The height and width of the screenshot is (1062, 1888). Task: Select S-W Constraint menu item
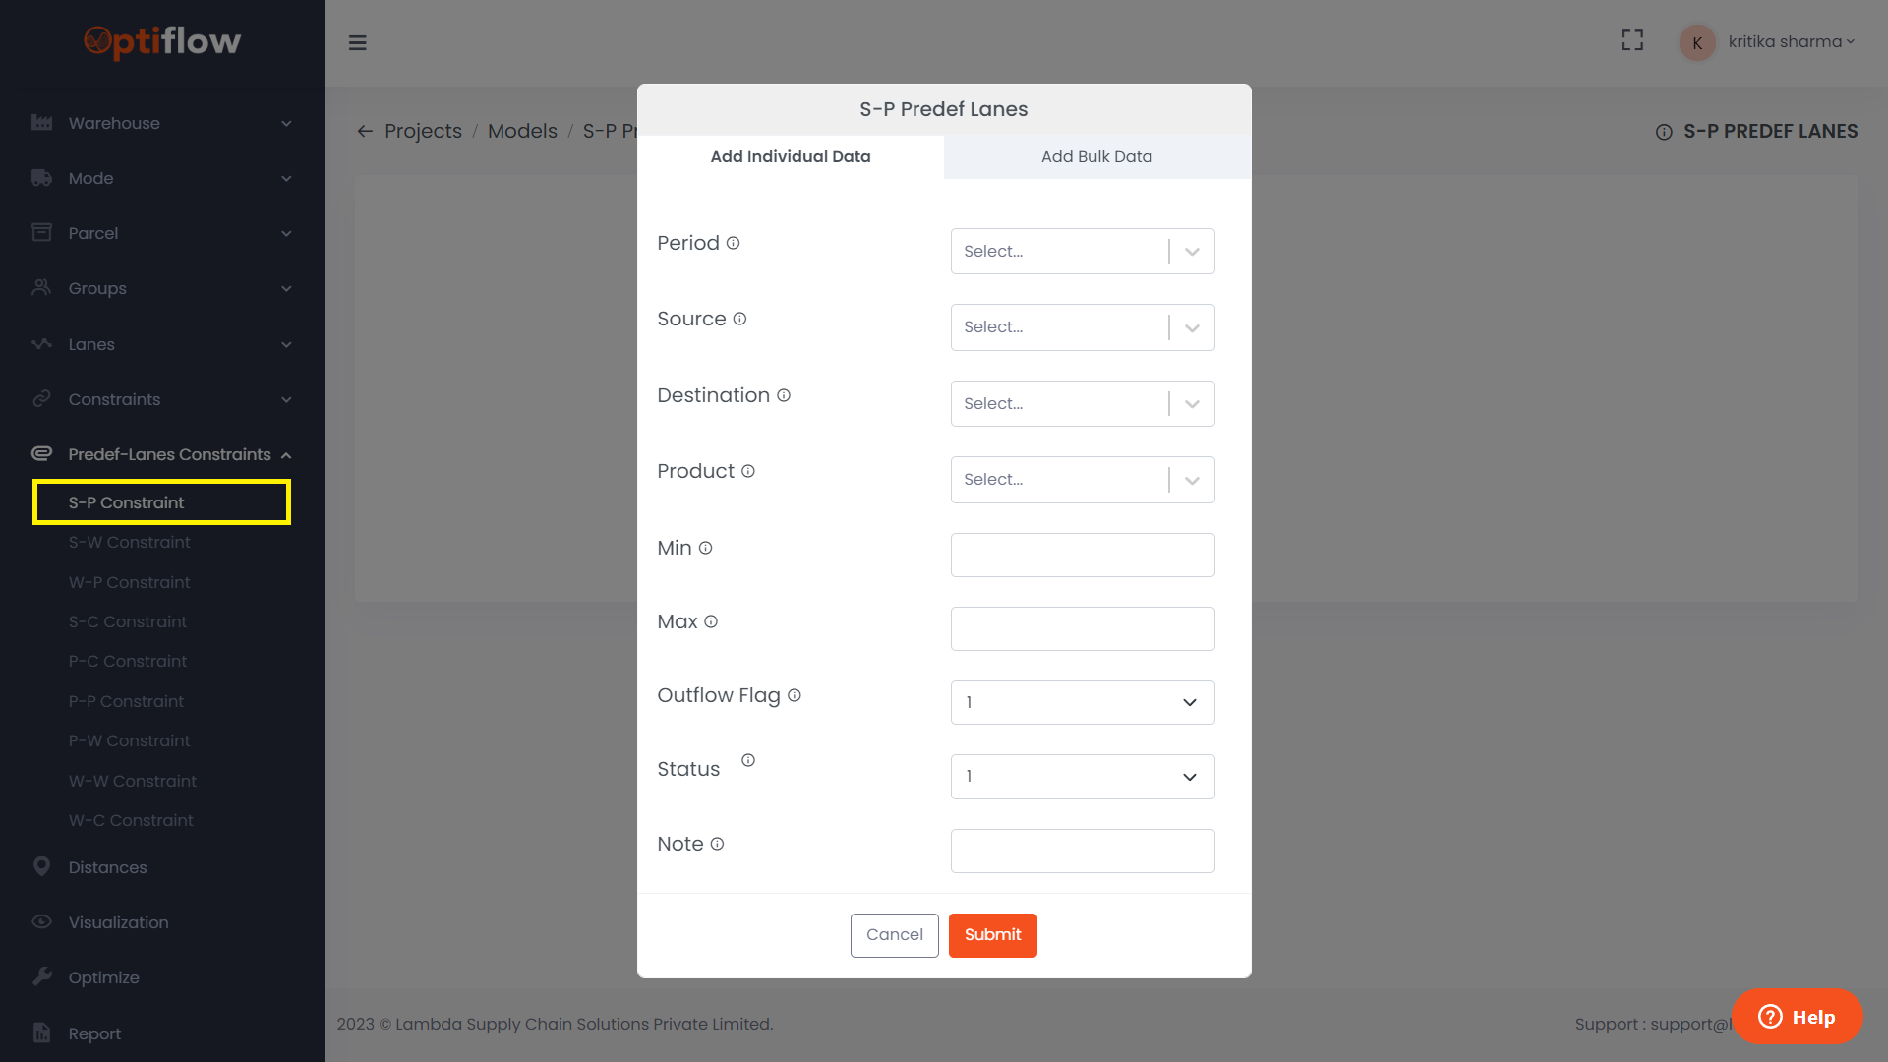(x=130, y=542)
